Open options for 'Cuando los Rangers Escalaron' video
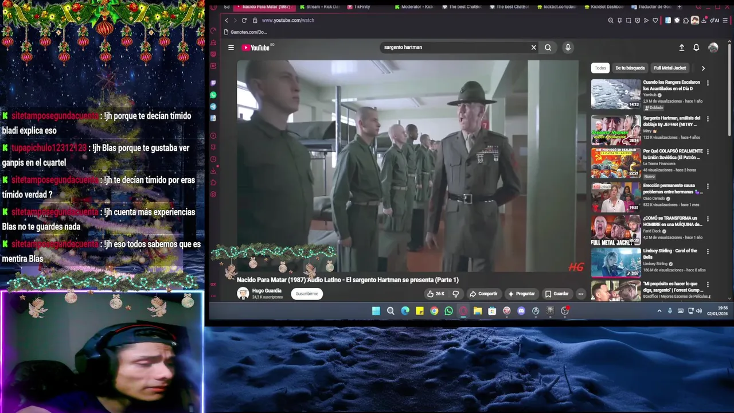The image size is (734, 413). 708,83
